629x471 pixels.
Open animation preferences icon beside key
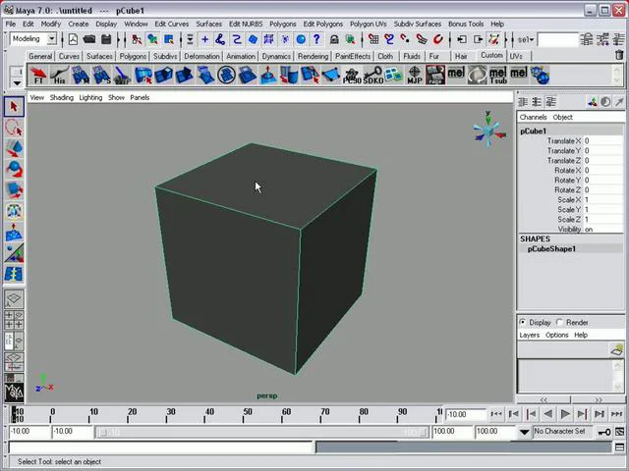tap(619, 432)
